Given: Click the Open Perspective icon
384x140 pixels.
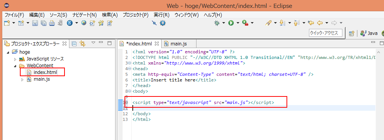Looking at the screenshot, I should click(x=352, y=33).
